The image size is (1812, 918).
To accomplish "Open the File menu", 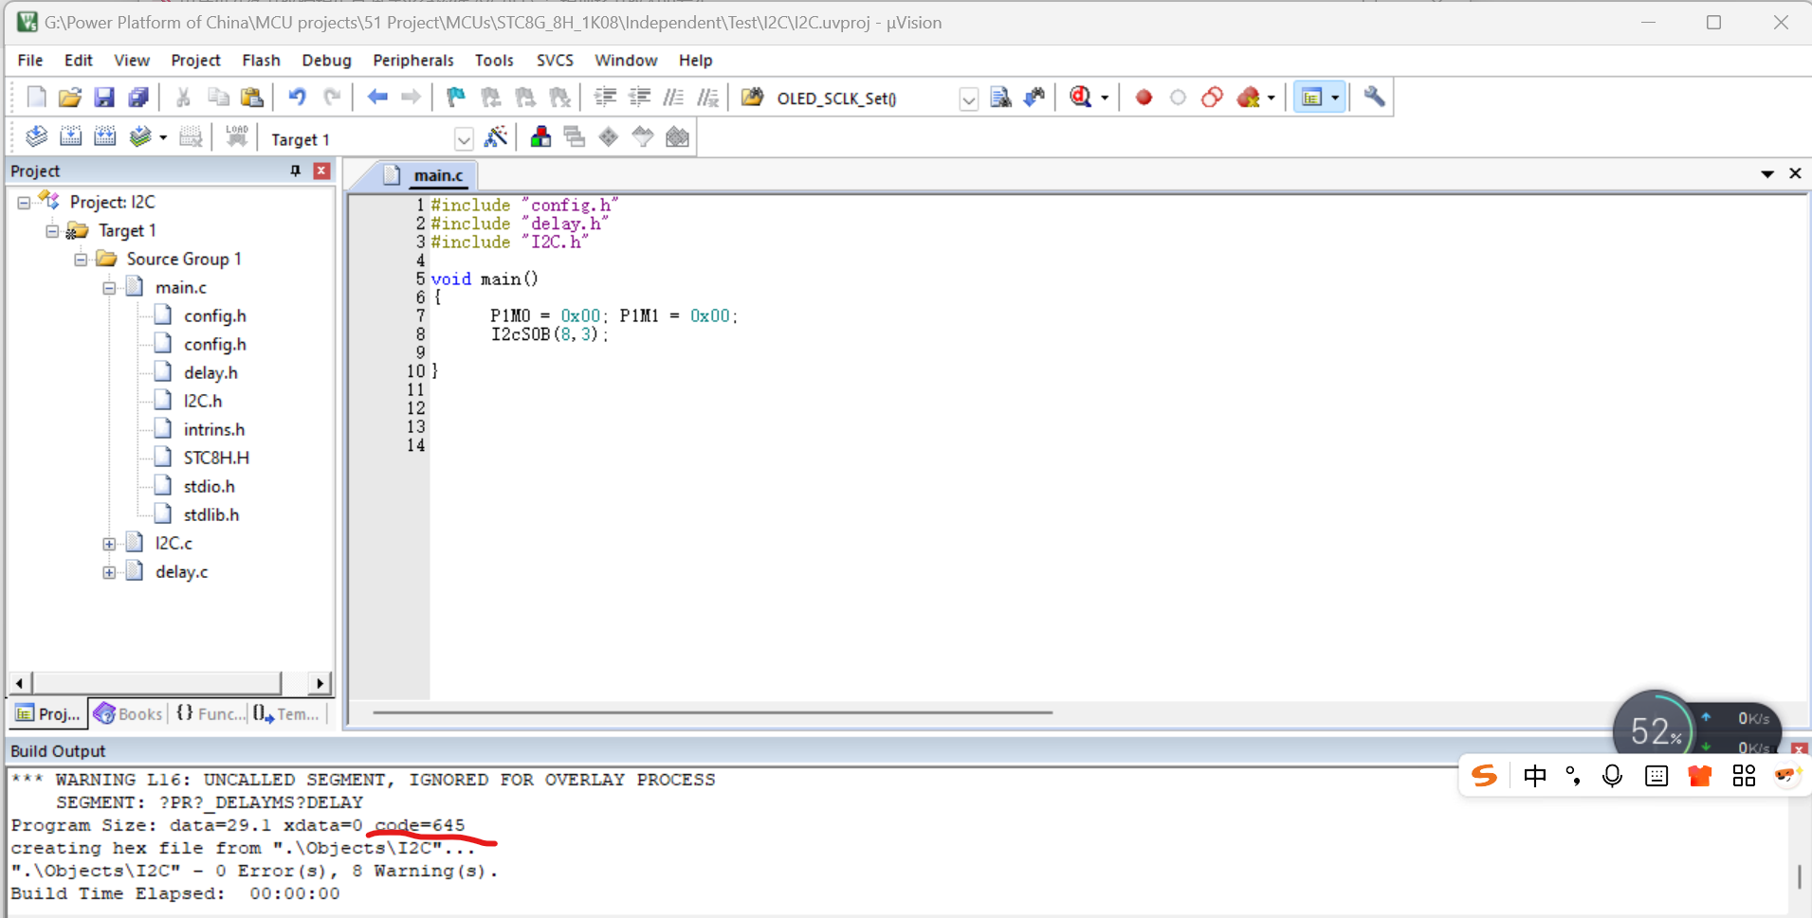I will point(30,60).
